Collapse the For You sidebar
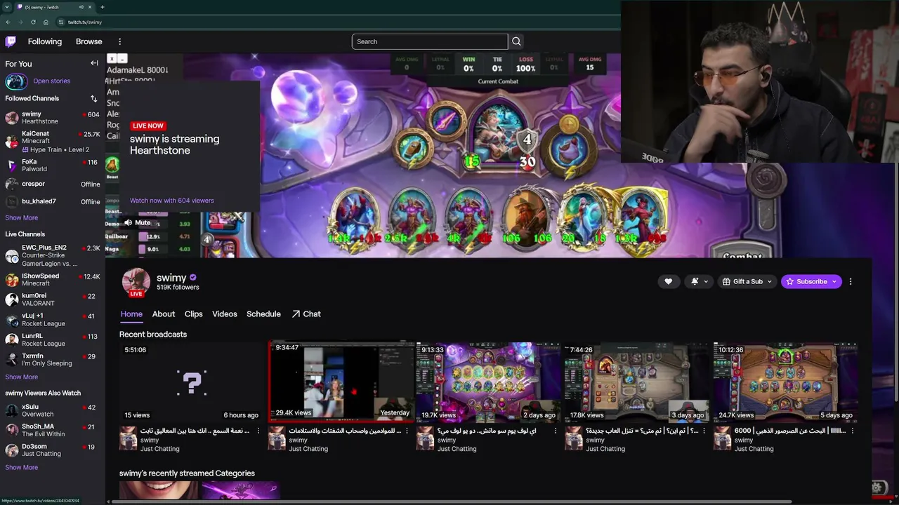 [94, 63]
